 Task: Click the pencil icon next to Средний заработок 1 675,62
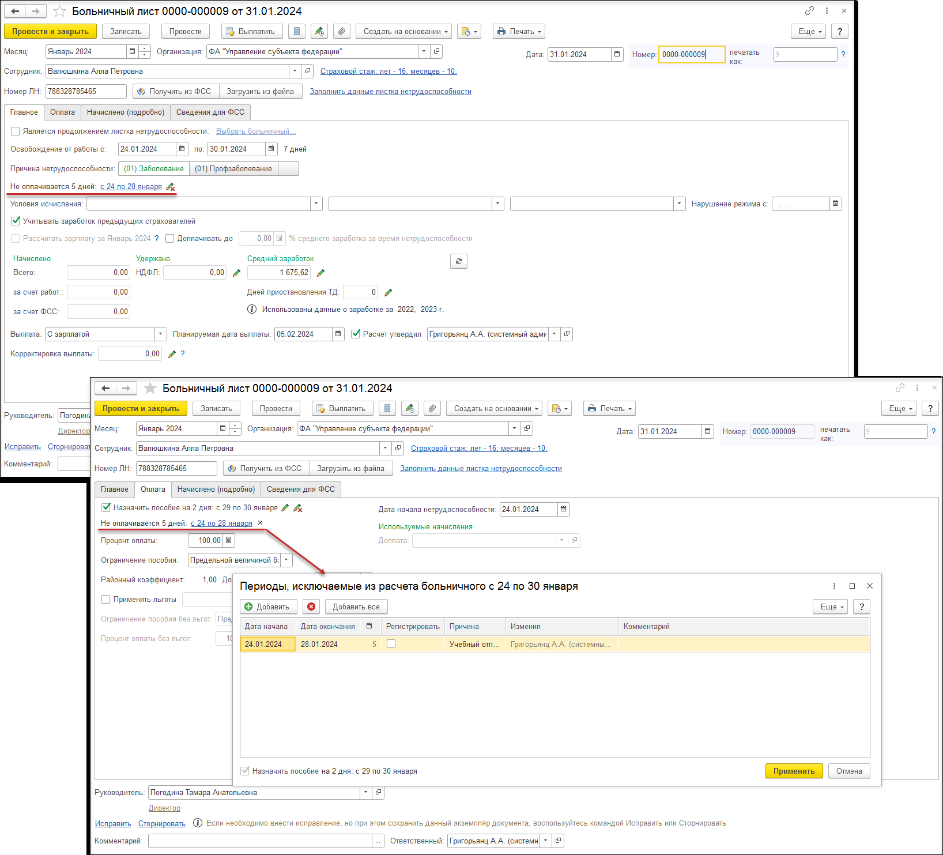(x=321, y=273)
